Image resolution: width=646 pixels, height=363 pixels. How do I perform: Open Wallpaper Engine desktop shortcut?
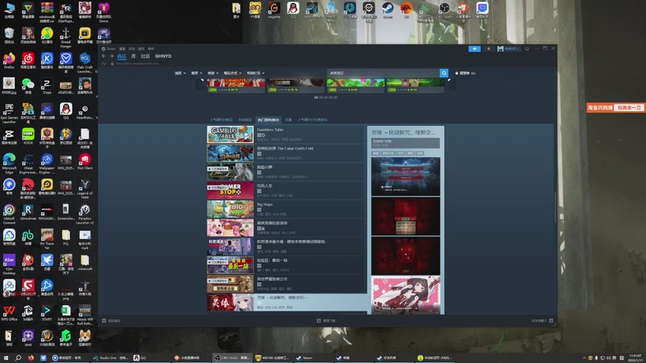tap(47, 164)
